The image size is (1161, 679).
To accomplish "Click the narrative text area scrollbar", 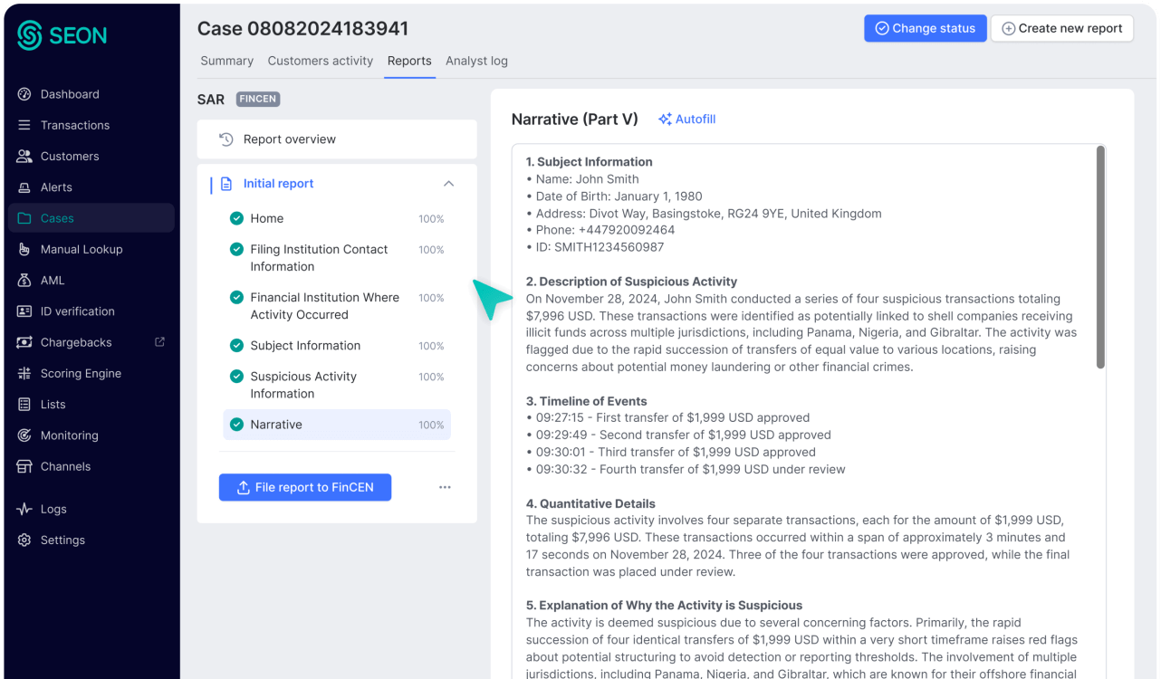I will (x=1100, y=257).
